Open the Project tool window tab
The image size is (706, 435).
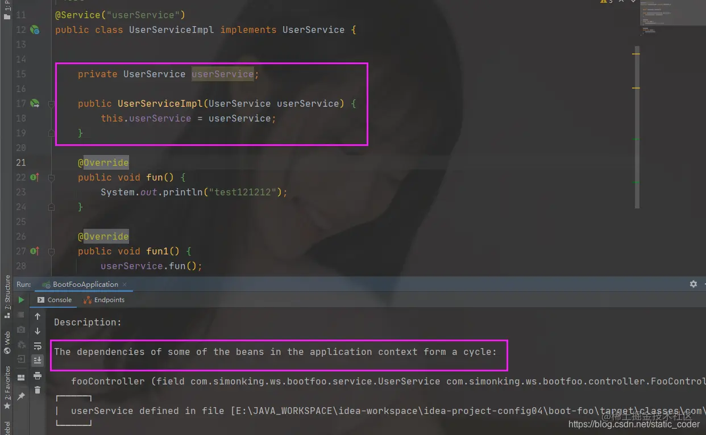[x=7, y=10]
